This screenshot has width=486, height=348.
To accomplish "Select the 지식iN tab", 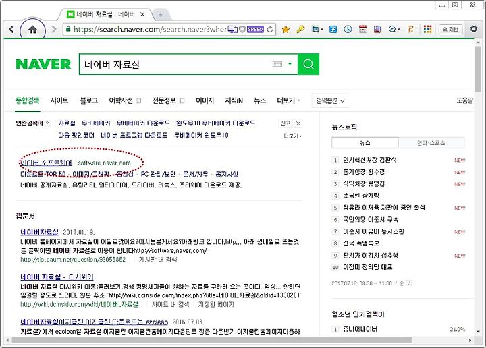I will pyautogui.click(x=234, y=100).
